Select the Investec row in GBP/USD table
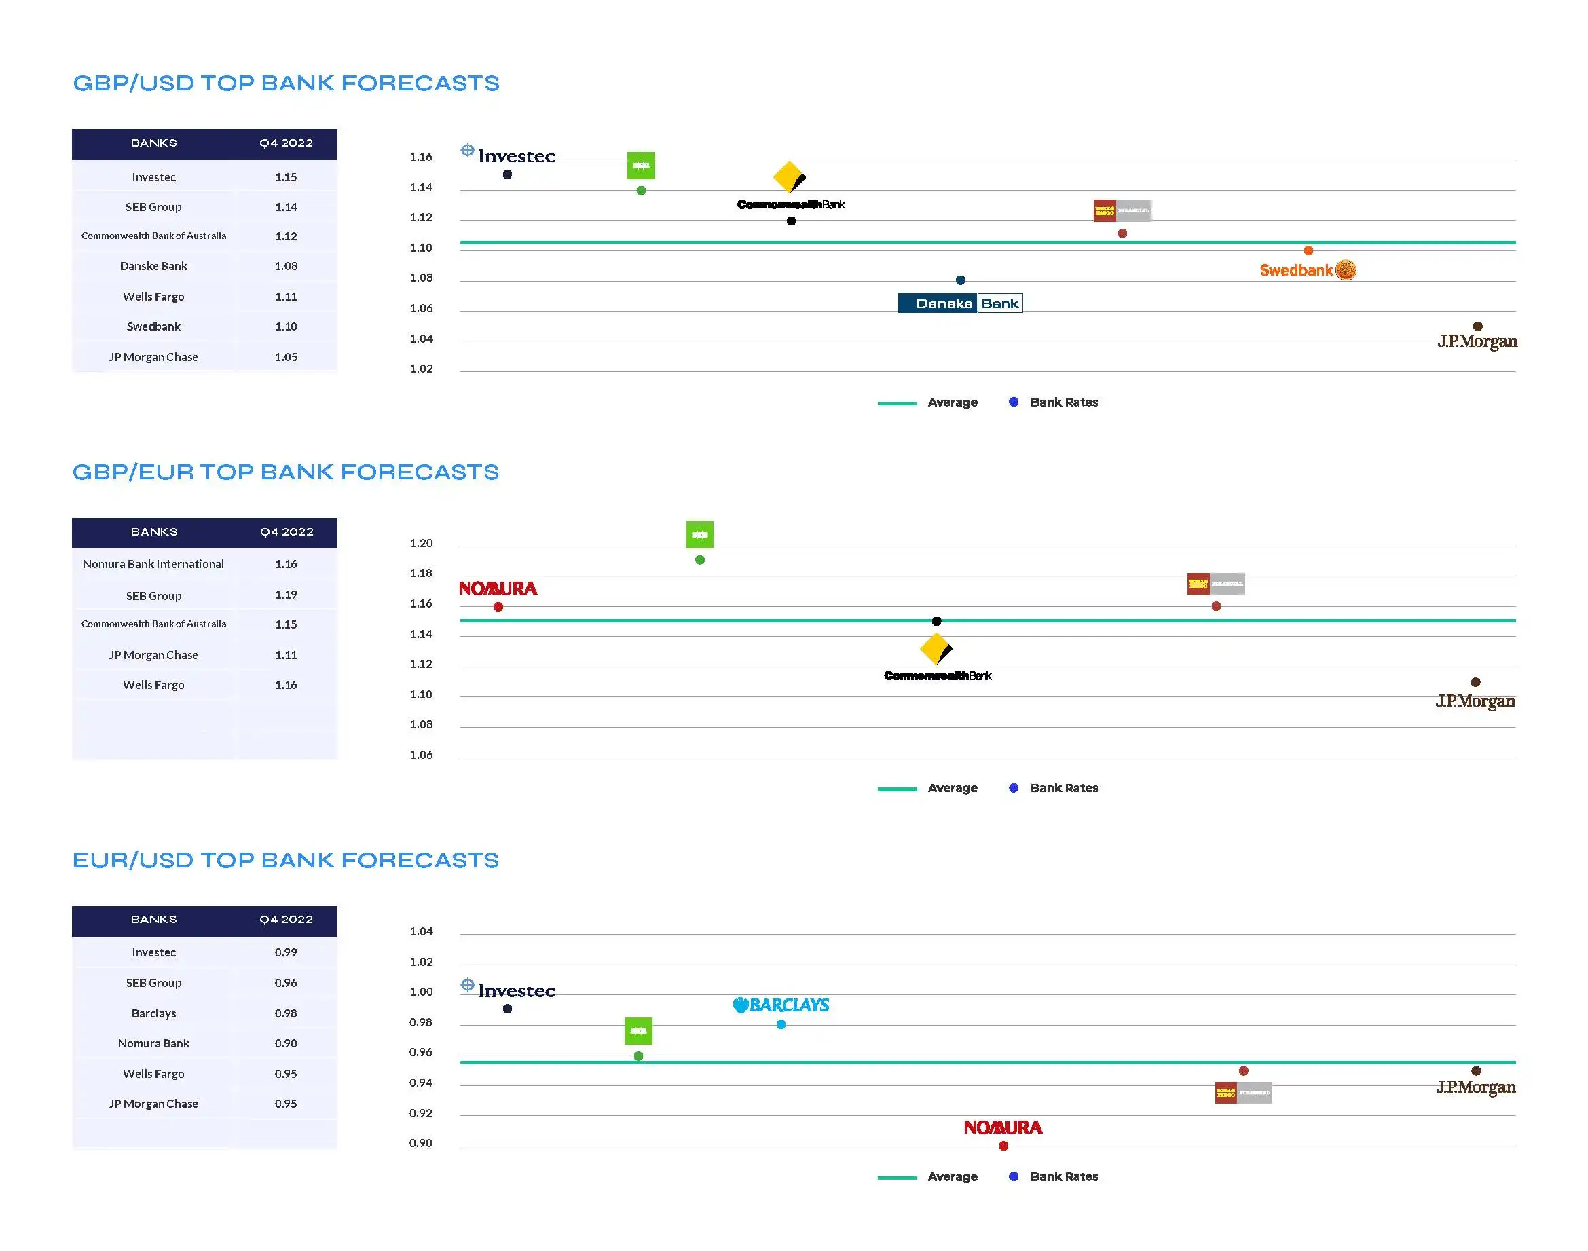This screenshot has width=1588, height=1251. pos(204,177)
